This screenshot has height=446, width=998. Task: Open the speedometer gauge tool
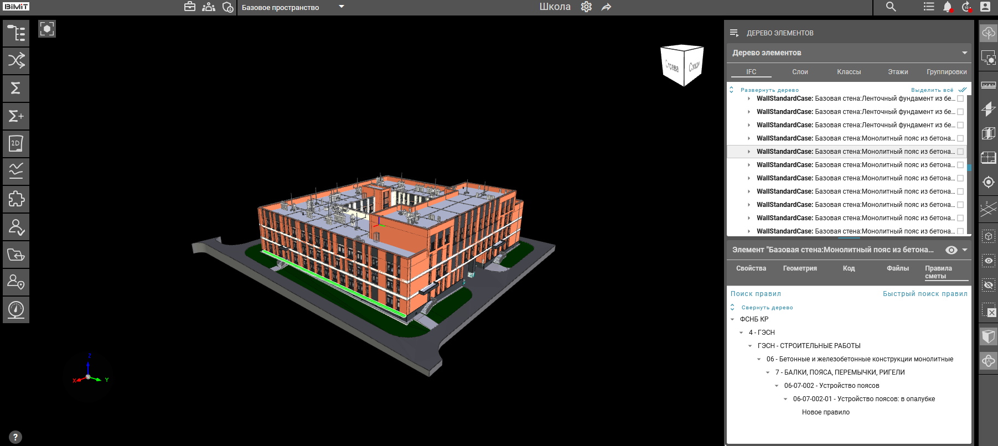click(x=16, y=310)
